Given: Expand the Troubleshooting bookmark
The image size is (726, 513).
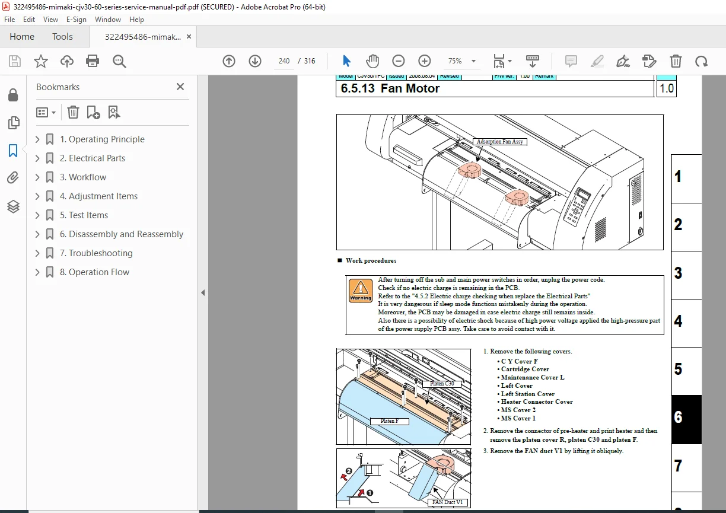Looking at the screenshot, I should [x=38, y=253].
